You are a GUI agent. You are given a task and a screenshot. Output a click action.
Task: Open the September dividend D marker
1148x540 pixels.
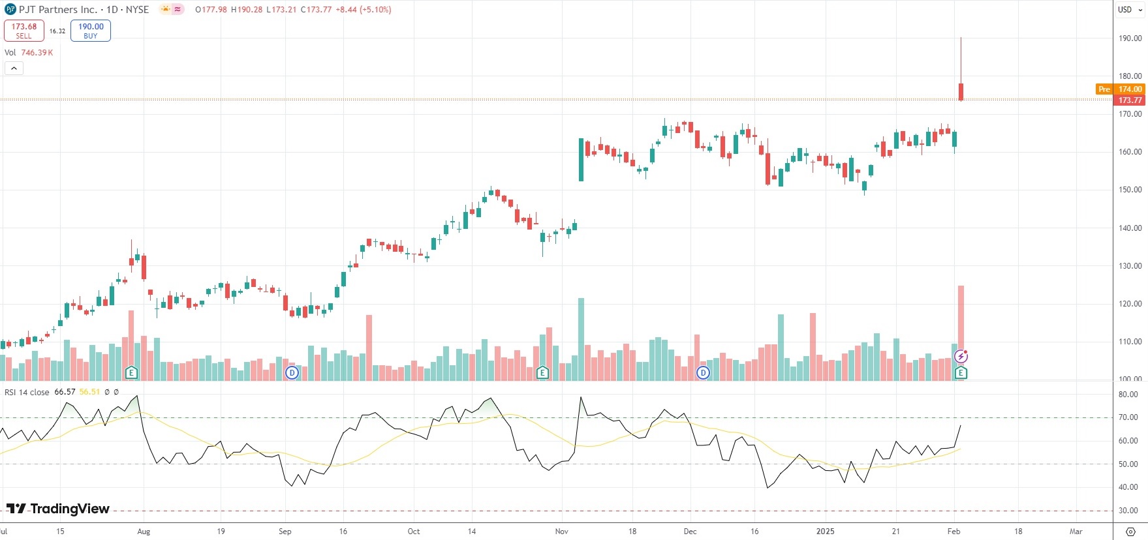tap(292, 373)
